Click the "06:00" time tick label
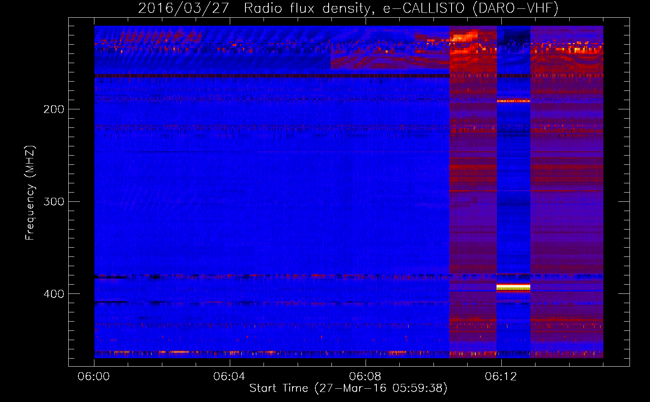 pyautogui.click(x=94, y=376)
